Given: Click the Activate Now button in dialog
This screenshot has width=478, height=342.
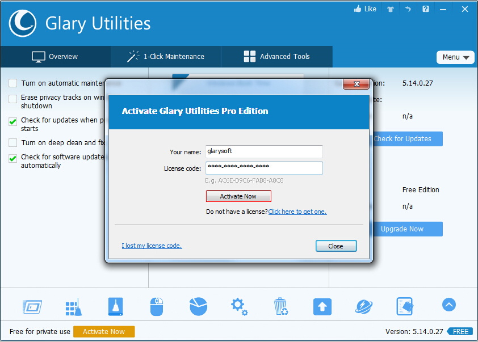Looking at the screenshot, I should click(x=238, y=196).
